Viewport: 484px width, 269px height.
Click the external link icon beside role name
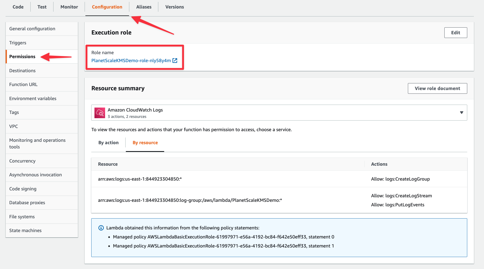(x=175, y=61)
